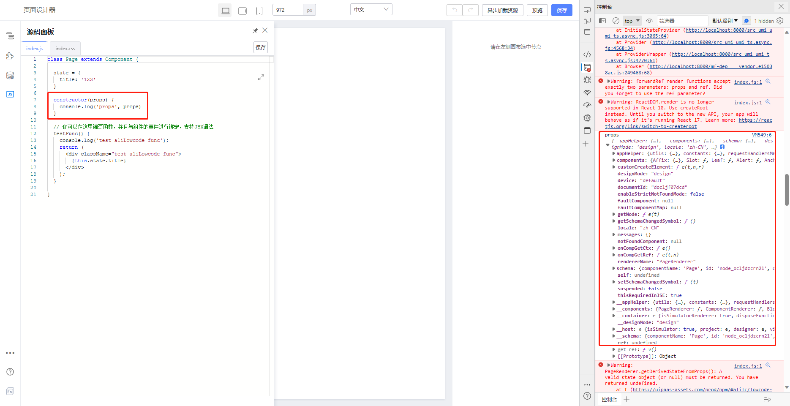Switch designer viewport to mobile phone mode
Screen dimensions: 790x406
(259, 10)
